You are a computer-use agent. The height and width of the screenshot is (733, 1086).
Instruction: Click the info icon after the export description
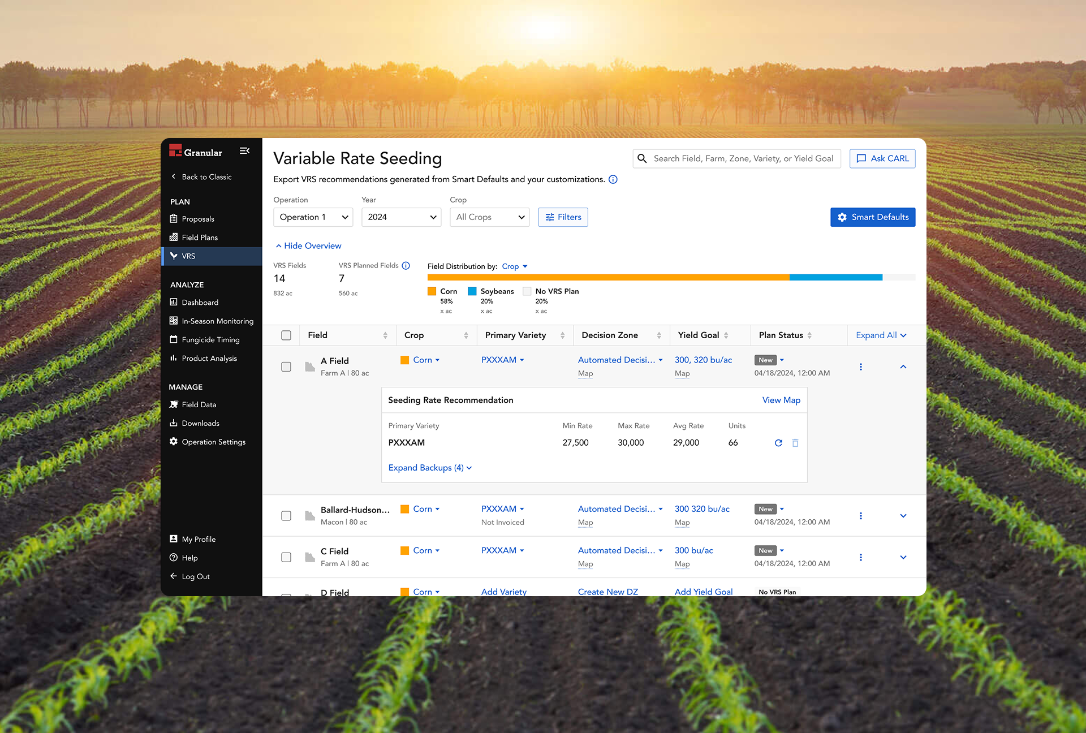coord(613,179)
